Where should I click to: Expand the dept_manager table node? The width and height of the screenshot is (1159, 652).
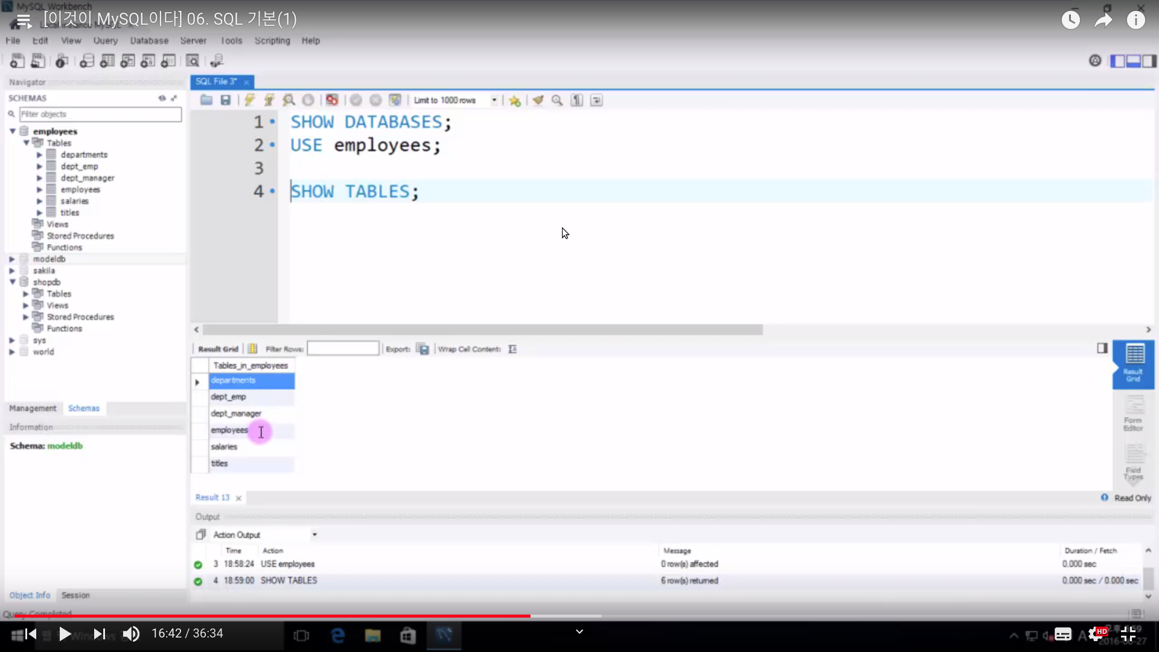click(39, 178)
